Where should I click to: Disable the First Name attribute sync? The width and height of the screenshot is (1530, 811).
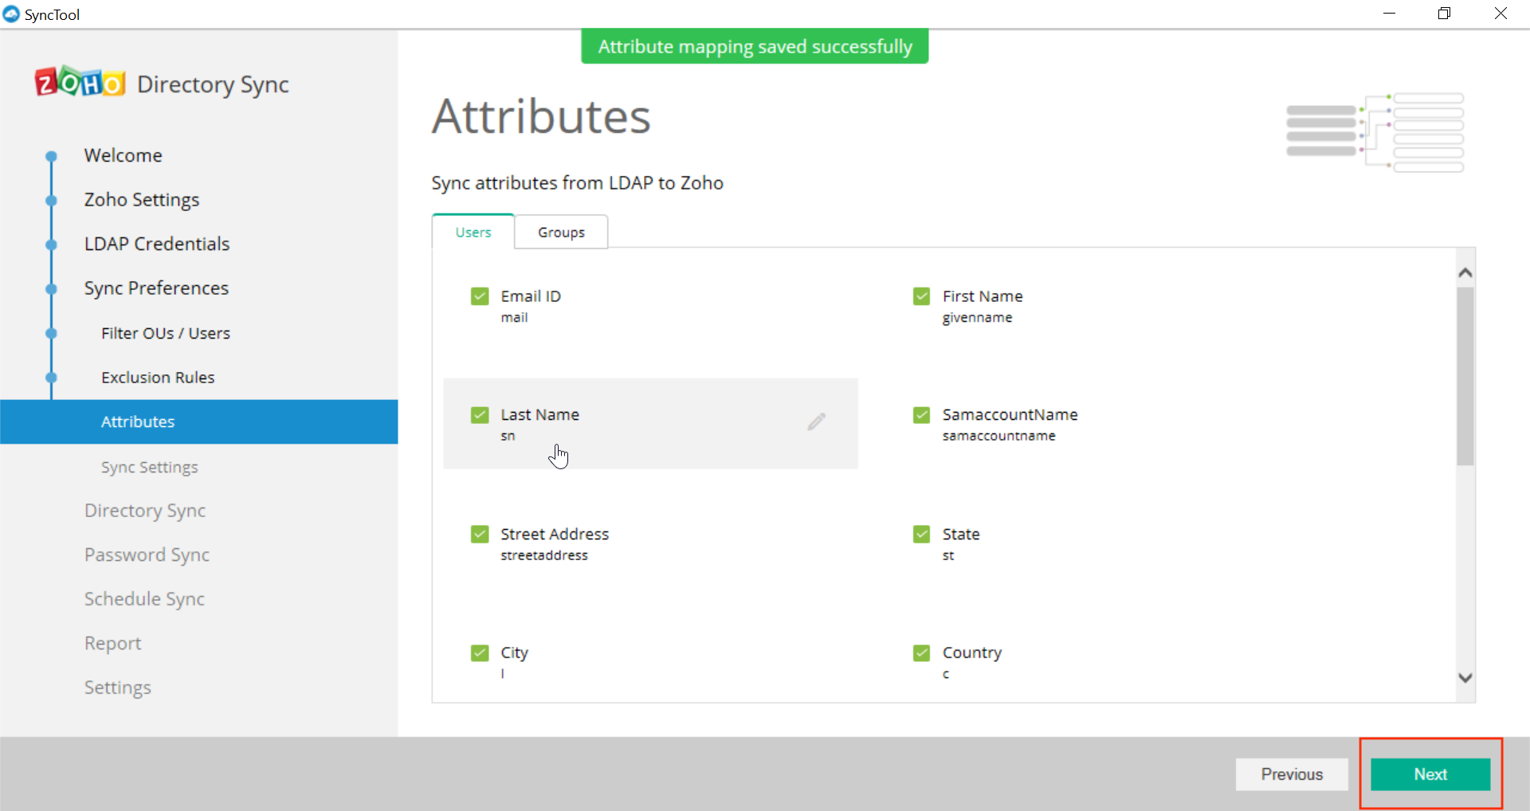pyautogui.click(x=921, y=296)
